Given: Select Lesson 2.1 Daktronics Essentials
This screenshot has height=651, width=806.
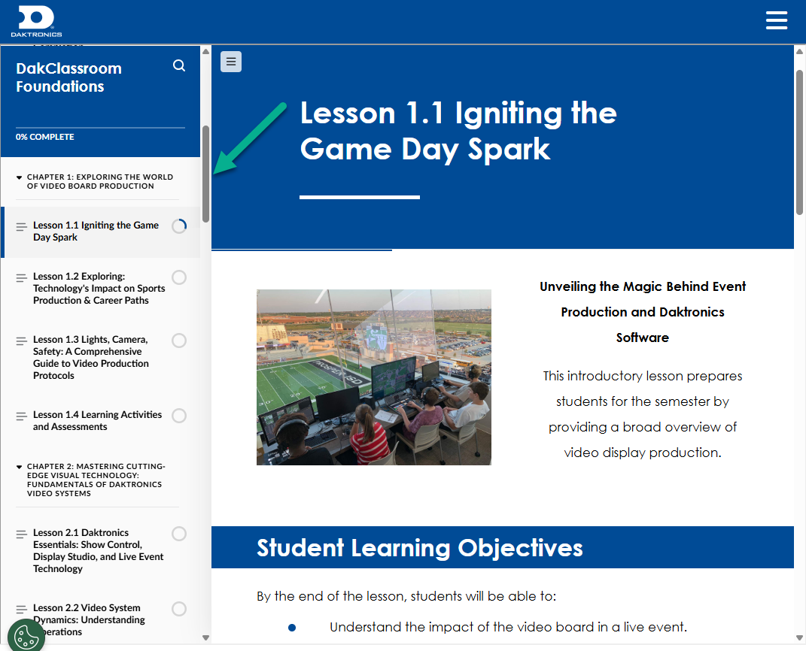Looking at the screenshot, I should pyautogui.click(x=98, y=550).
